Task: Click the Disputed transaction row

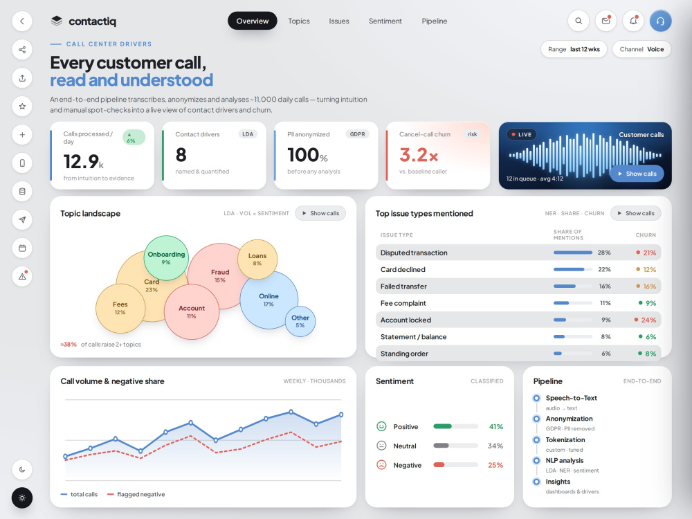Action: pyautogui.click(x=518, y=253)
